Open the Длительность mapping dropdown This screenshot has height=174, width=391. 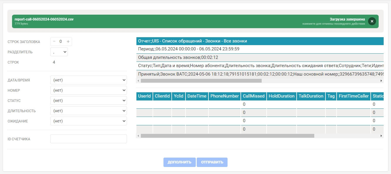pos(88,111)
